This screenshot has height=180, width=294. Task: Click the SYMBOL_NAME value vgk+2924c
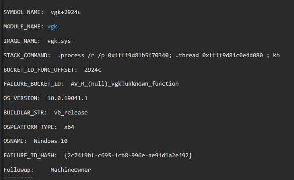pyautogui.click(x=66, y=12)
